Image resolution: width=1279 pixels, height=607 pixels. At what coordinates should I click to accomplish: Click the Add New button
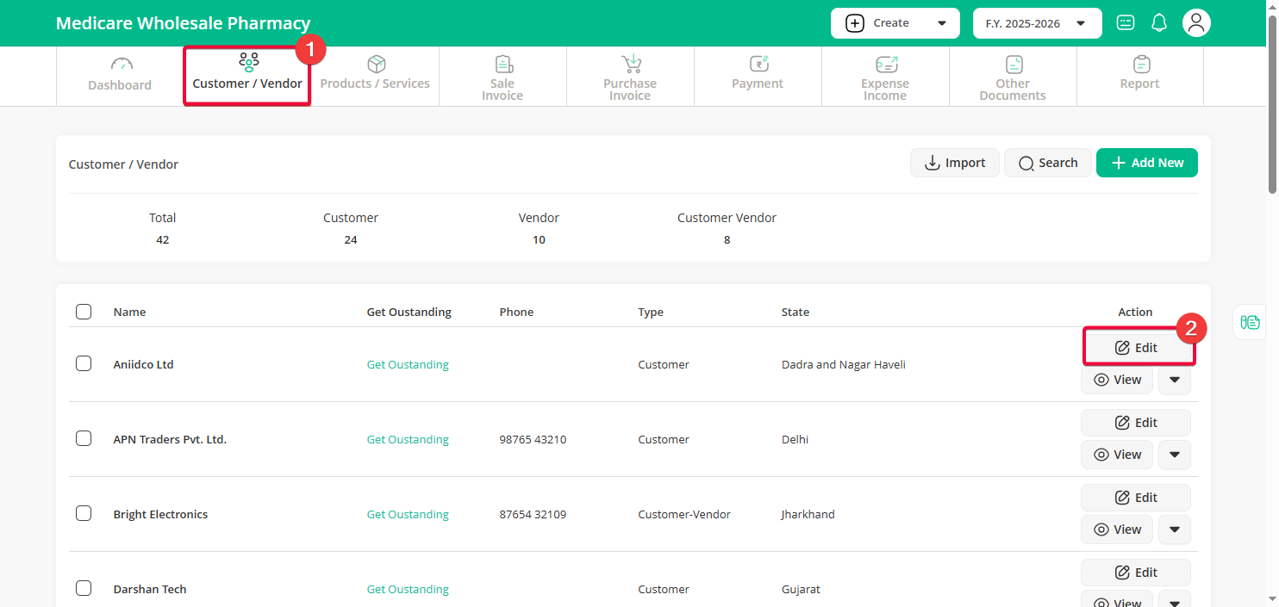[x=1146, y=163]
